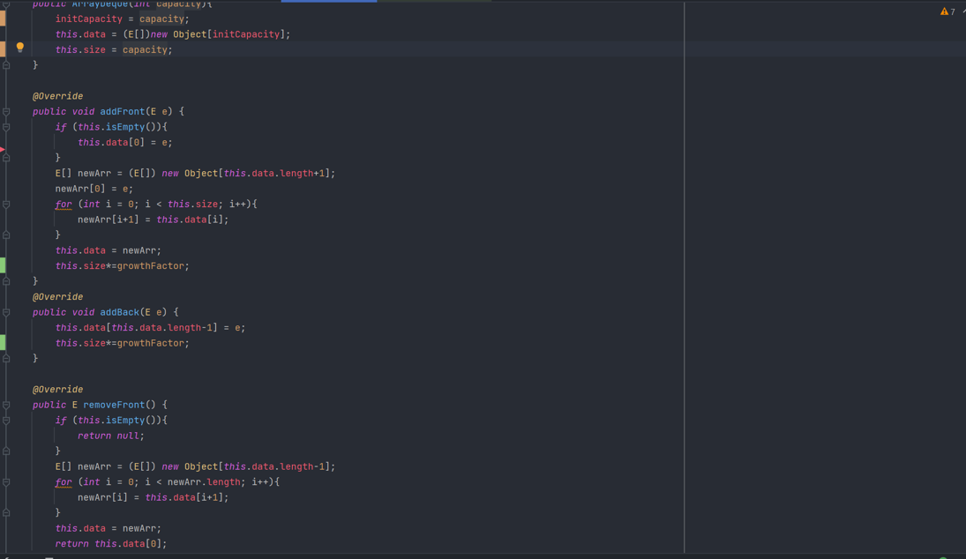The image size is (966, 559).
Task: Click the green change marker beside addFront's growthFactor line
Action: tap(3, 265)
